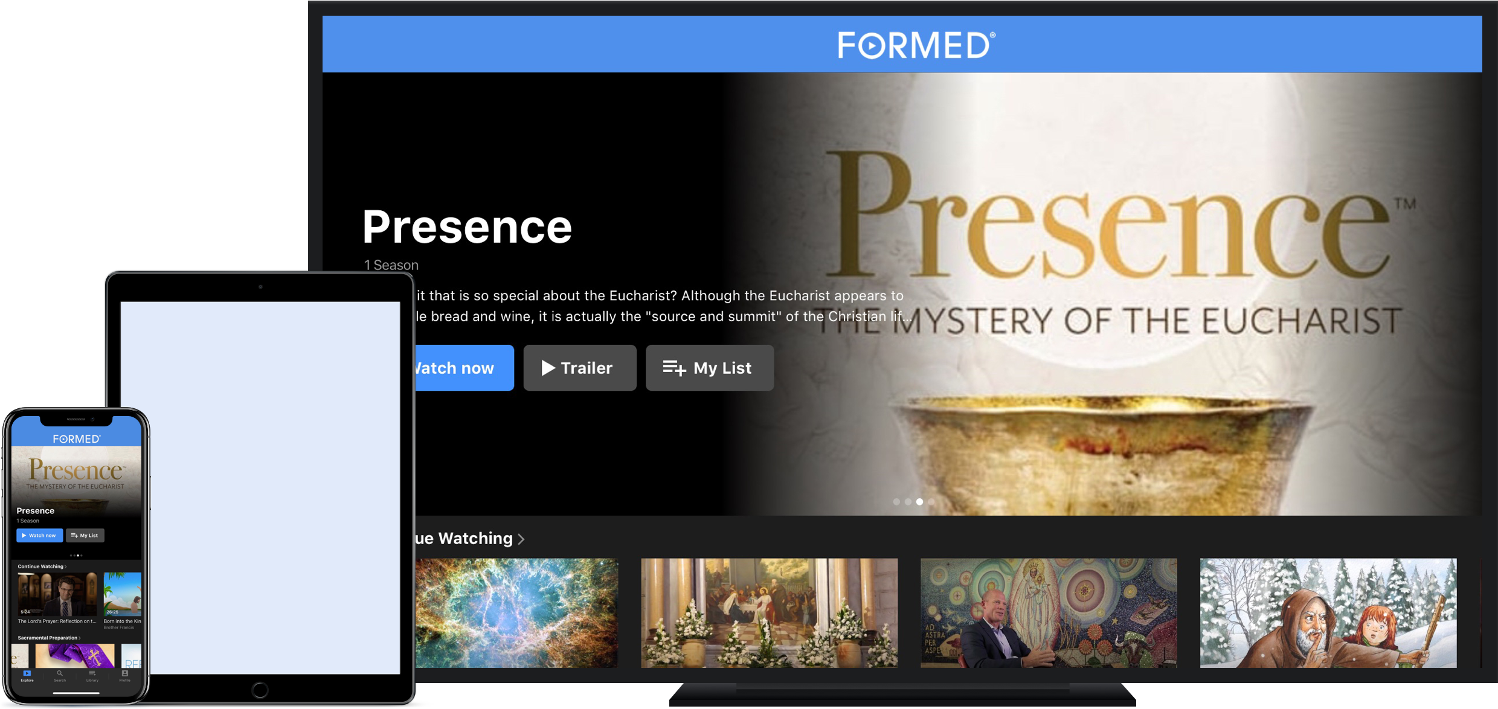Open the Profile tab on the phone
Screen dimensions: 1498x709
(x=125, y=676)
